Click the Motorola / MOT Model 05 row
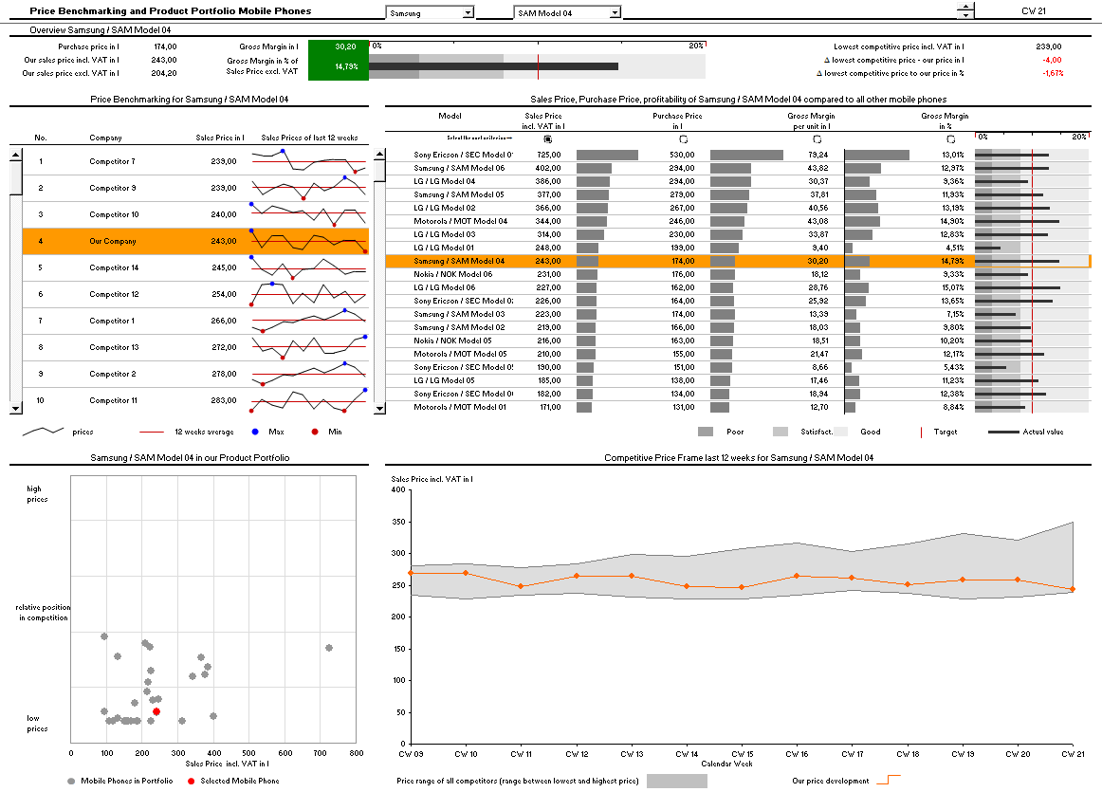 pos(738,354)
